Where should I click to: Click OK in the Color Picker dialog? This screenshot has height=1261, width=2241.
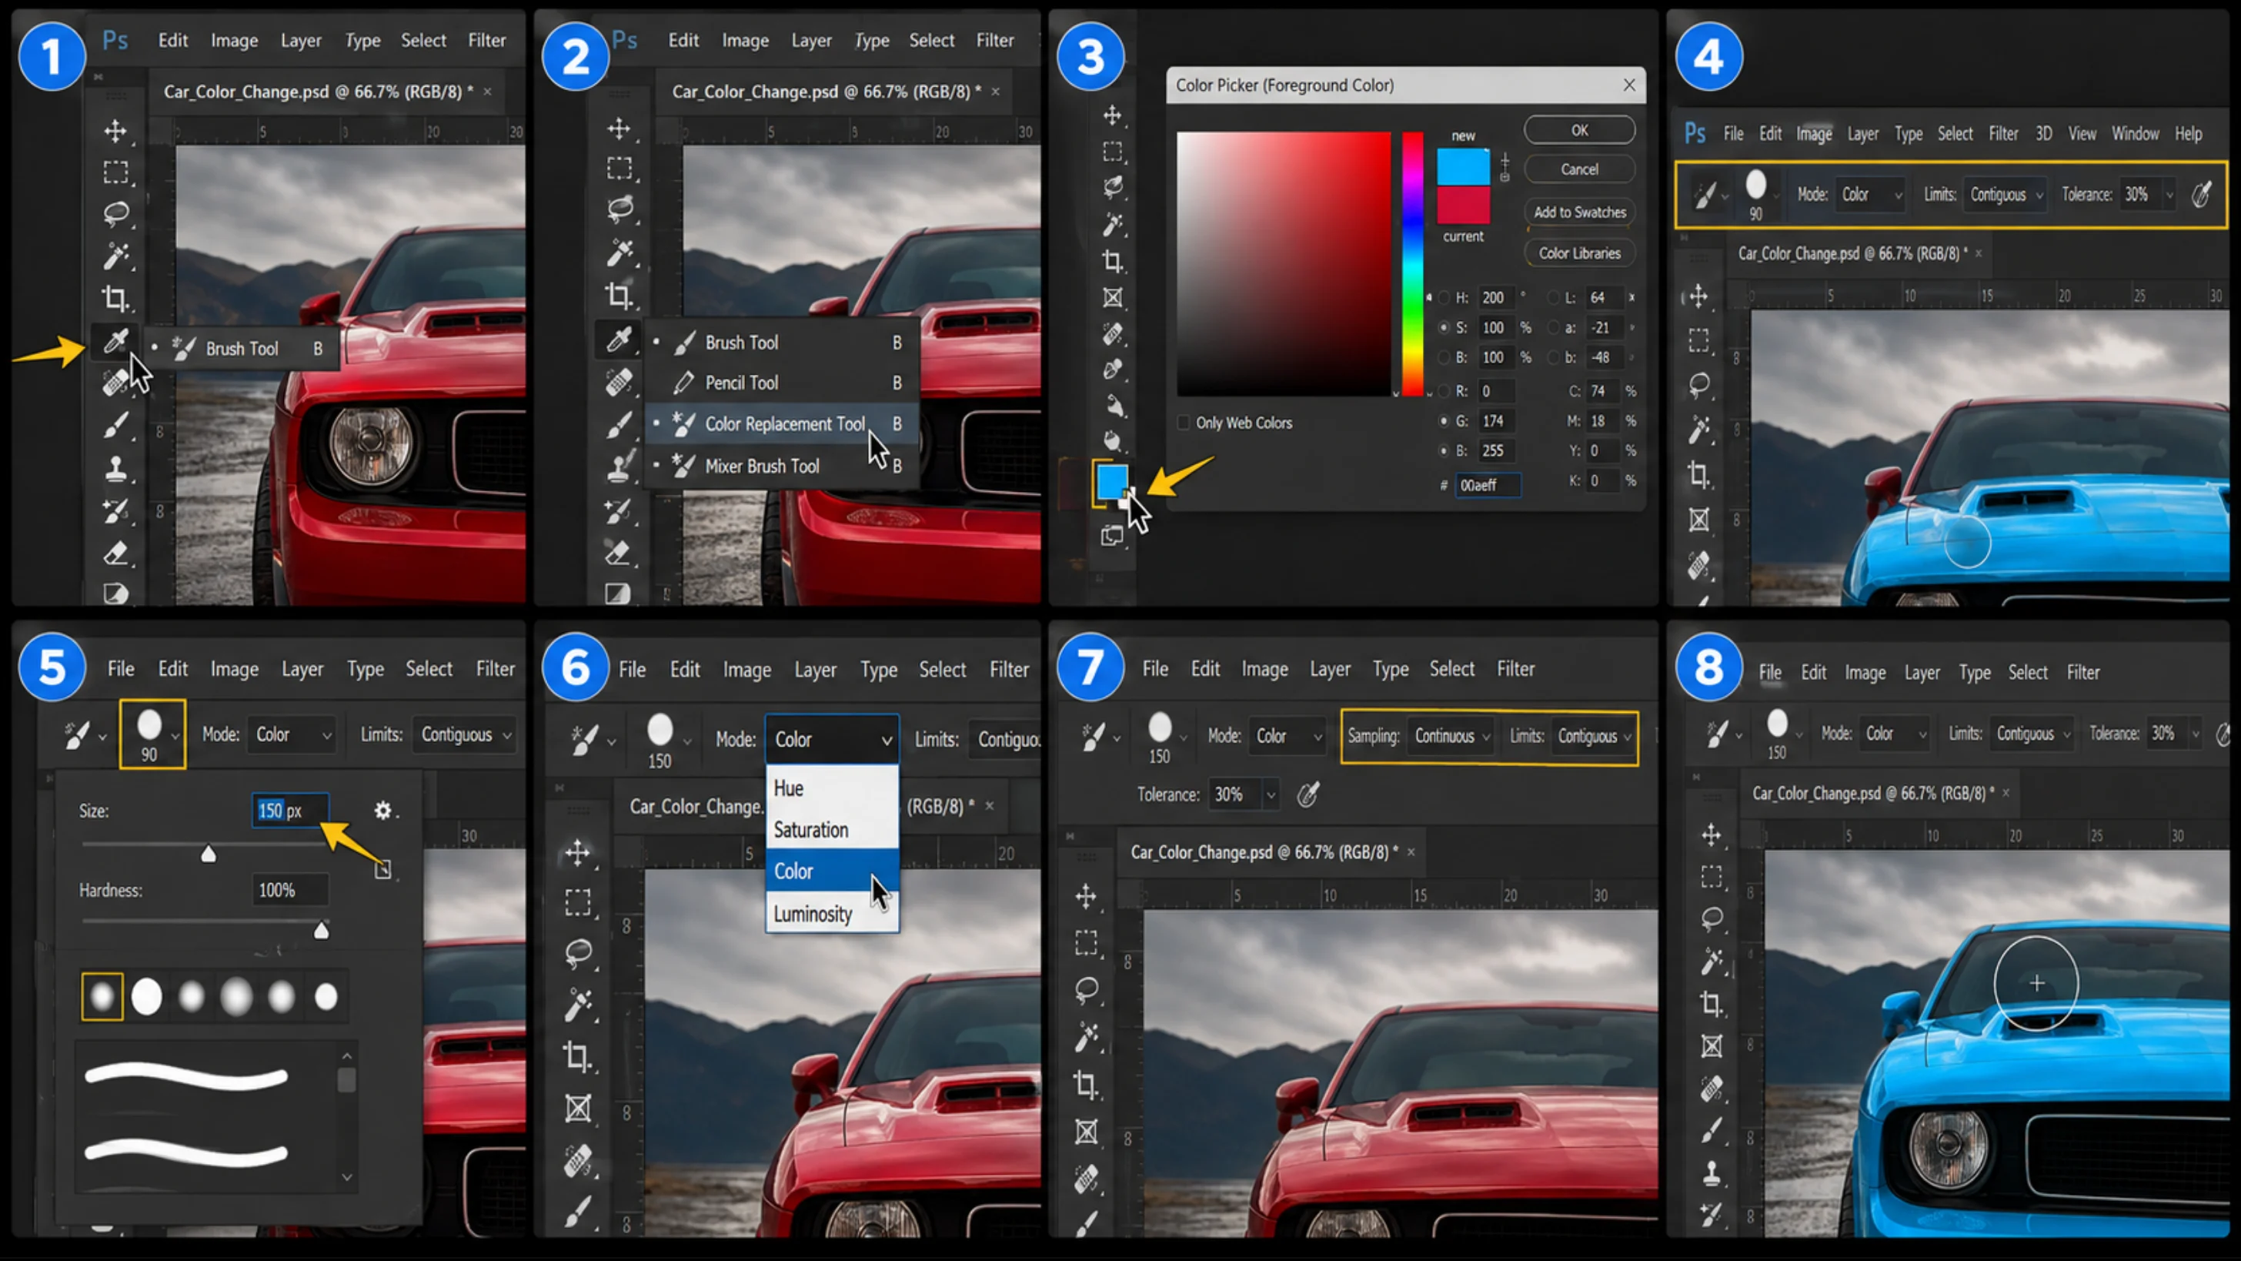(1579, 131)
